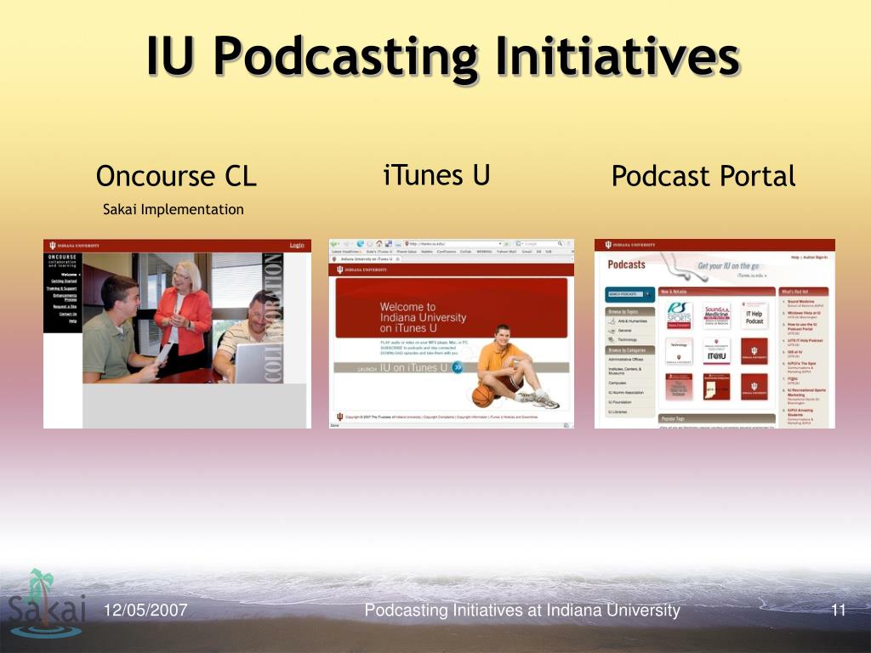The height and width of the screenshot is (653, 871).
Task: Click Indiana University logo in Podcast Portal header
Action: [x=630, y=245]
